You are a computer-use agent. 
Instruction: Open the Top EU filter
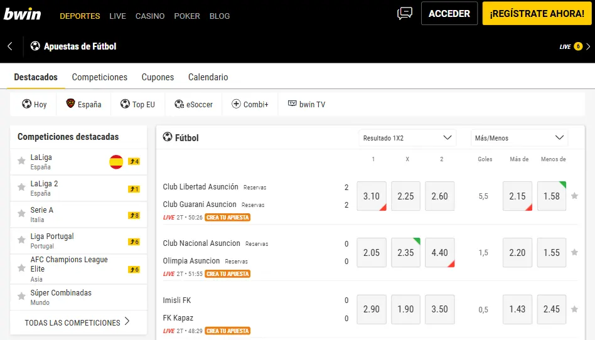pyautogui.click(x=137, y=104)
